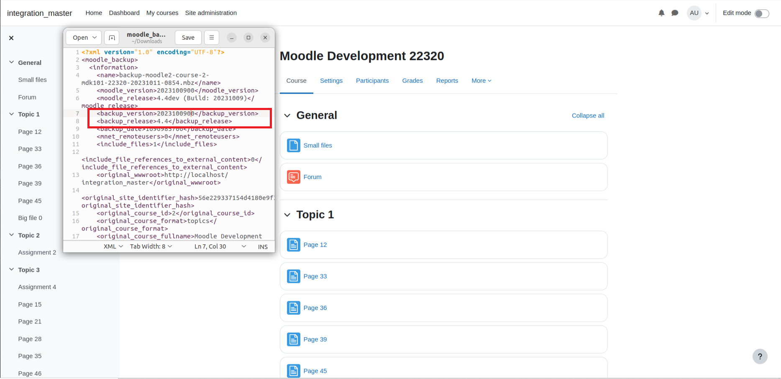Screen dimensions: 781x379
Task: Select Small files in course index
Action: [32, 80]
